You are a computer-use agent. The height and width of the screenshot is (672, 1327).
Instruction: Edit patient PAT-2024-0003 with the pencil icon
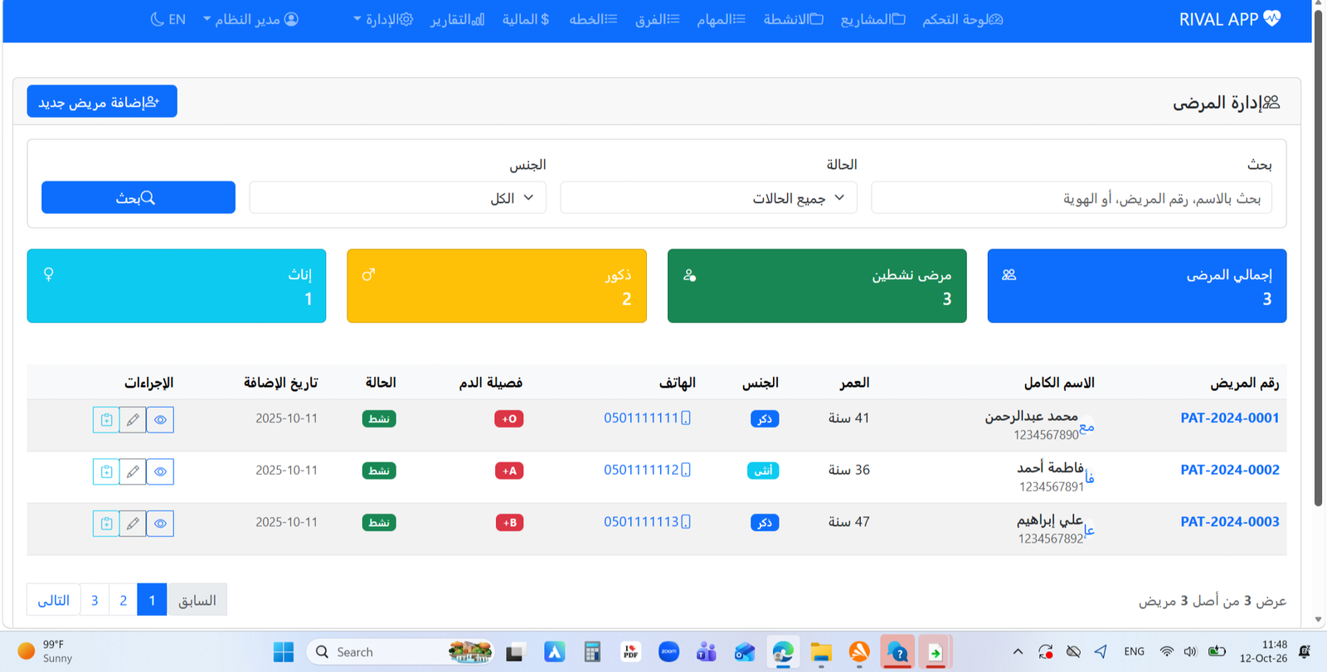[x=133, y=524]
